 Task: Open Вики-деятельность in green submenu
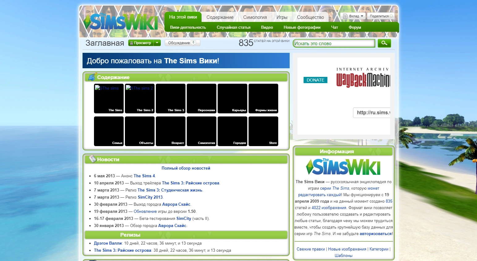188,27
